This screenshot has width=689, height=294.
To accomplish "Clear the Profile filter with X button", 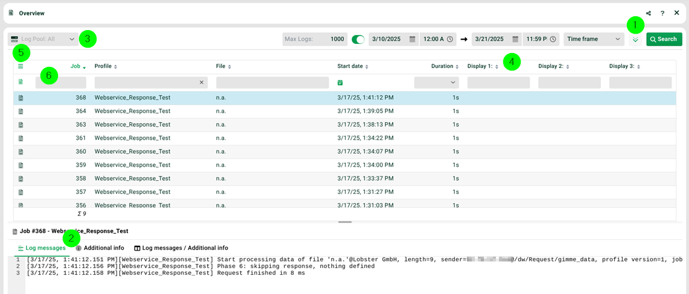I will 202,83.
